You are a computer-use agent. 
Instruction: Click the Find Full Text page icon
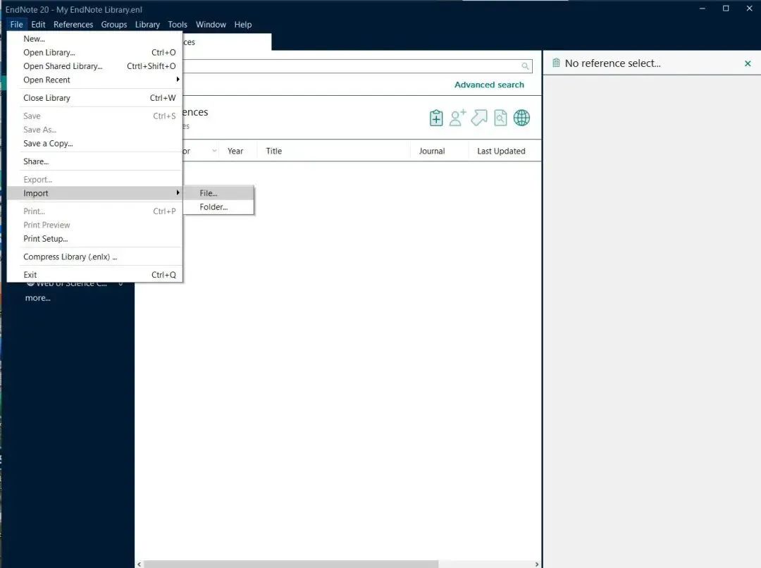[x=500, y=118]
